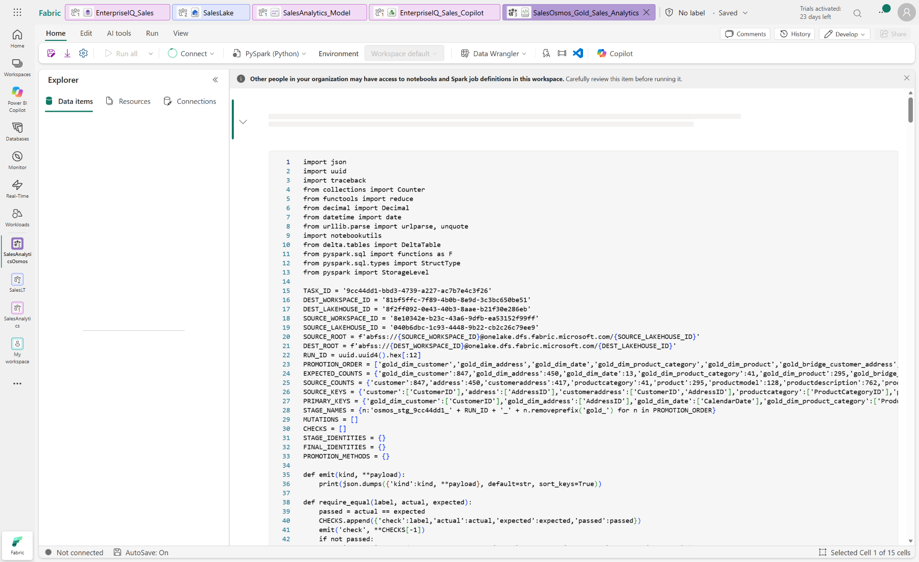
Task: Expand the Run all dropdown arrow
Action: point(151,54)
